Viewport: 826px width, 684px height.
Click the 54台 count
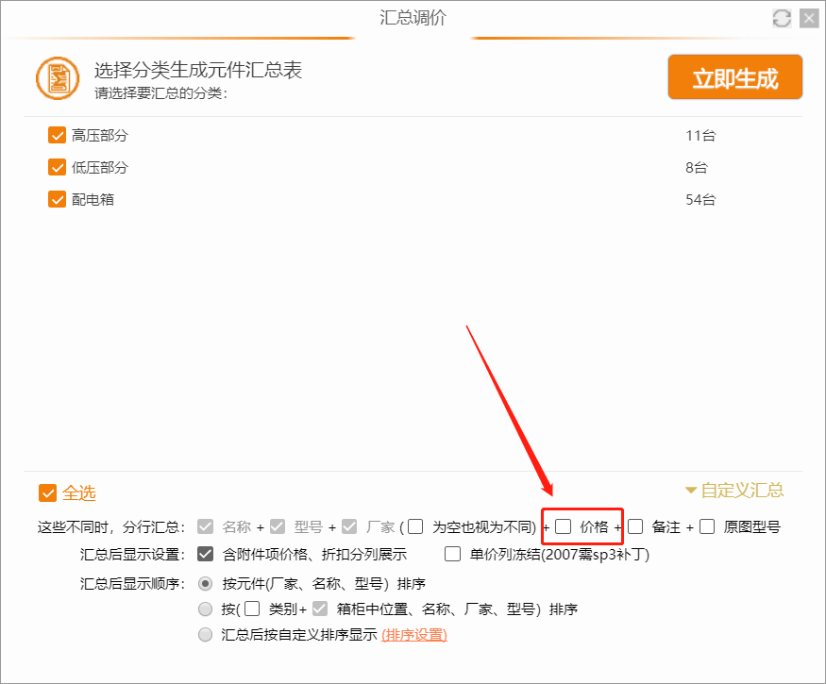[700, 200]
